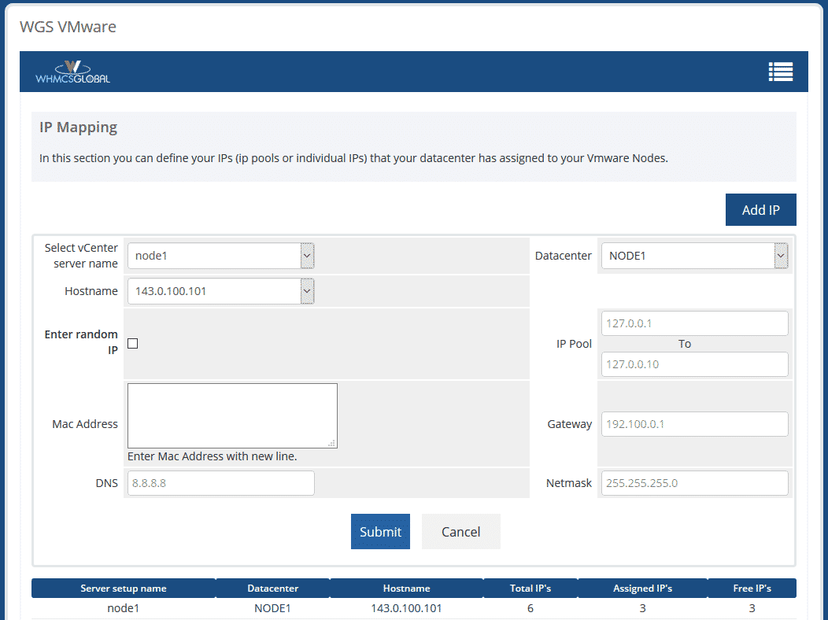Select the Hostname column header
828x620 pixels.
click(x=406, y=588)
